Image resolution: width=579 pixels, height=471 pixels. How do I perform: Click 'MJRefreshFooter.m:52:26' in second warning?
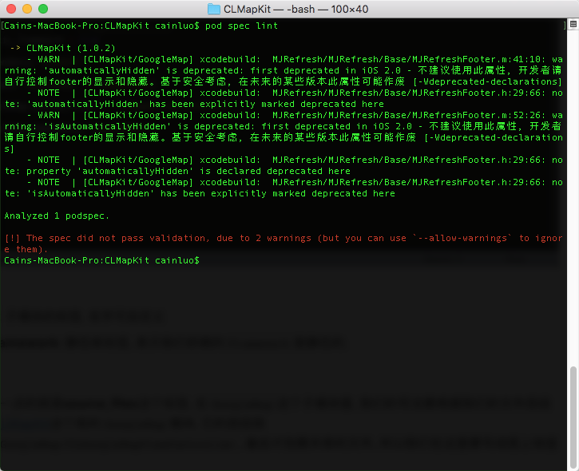[477, 115]
